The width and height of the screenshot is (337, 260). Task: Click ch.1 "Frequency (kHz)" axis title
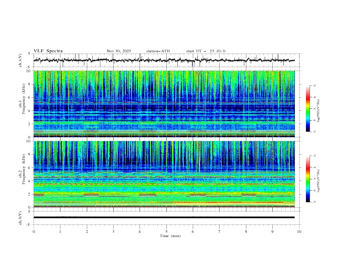click(x=24, y=99)
